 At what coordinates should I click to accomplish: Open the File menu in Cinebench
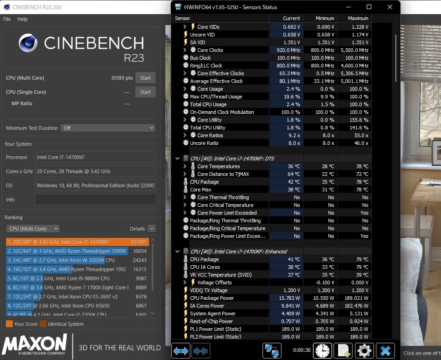(6, 19)
